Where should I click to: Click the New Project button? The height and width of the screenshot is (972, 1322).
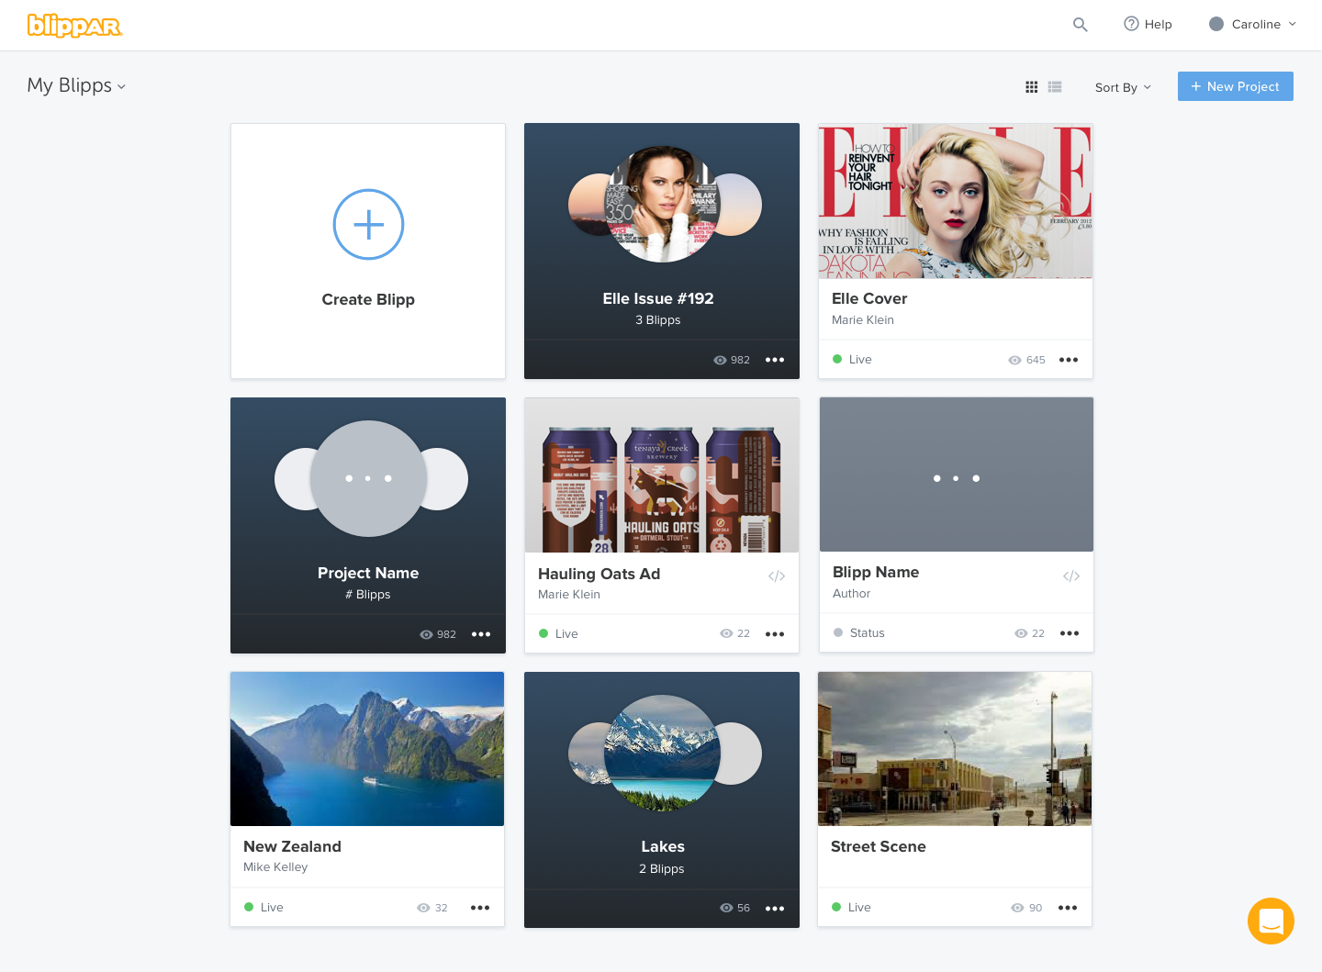pyautogui.click(x=1236, y=86)
